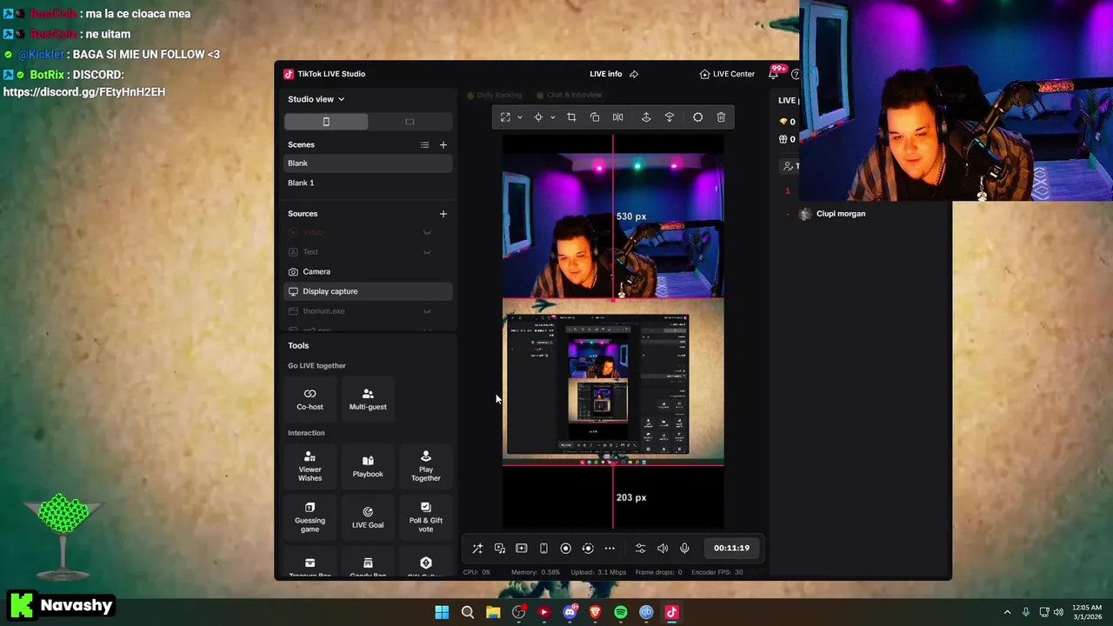Click the fit-to-screen icon in source toolbar

(505, 117)
